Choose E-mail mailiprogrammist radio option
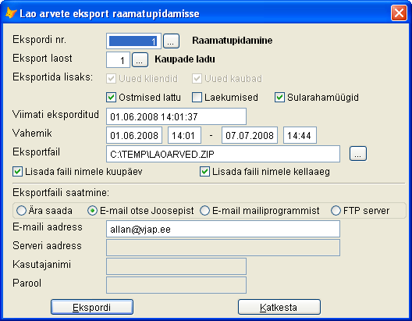This screenshot has width=412, height=321. click(x=204, y=211)
